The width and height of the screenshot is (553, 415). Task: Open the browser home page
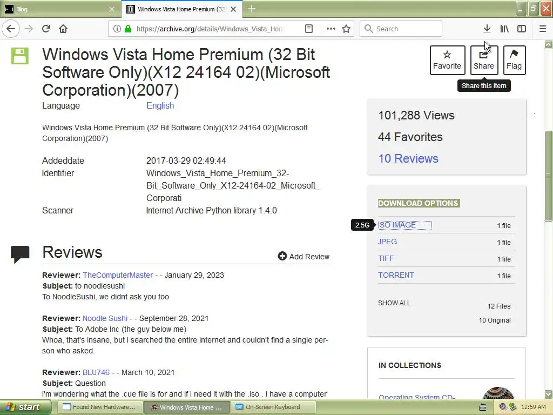(x=63, y=29)
